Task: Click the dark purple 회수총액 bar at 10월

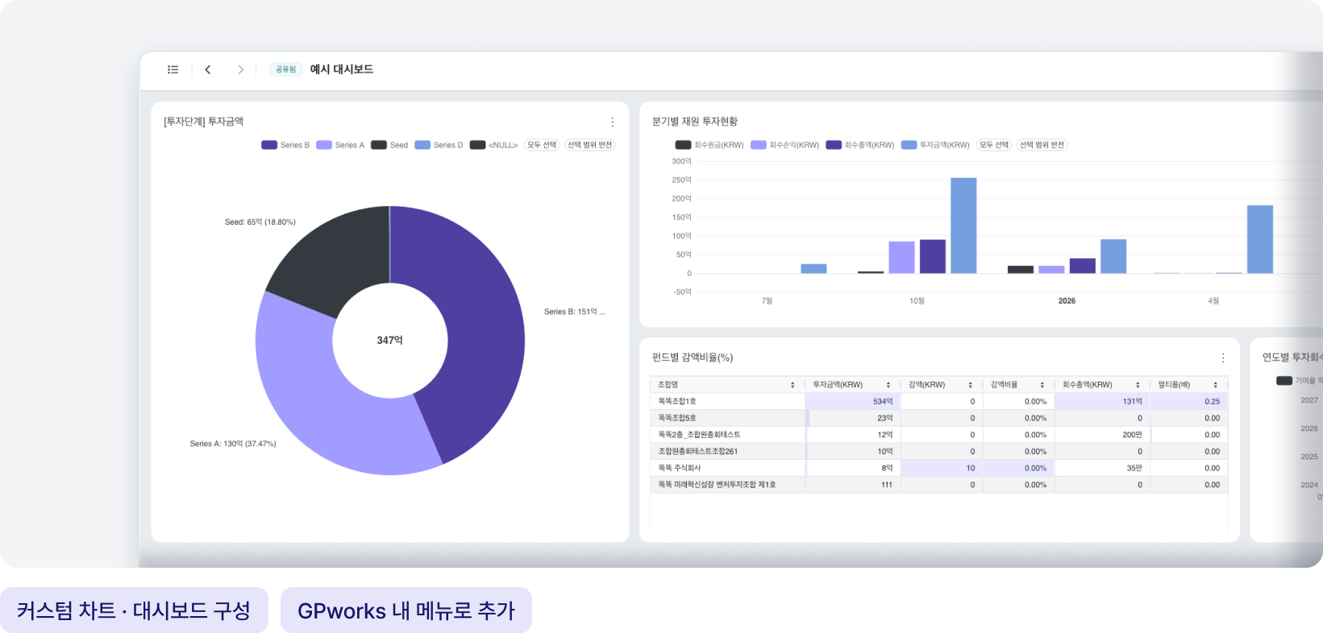Action: point(933,257)
